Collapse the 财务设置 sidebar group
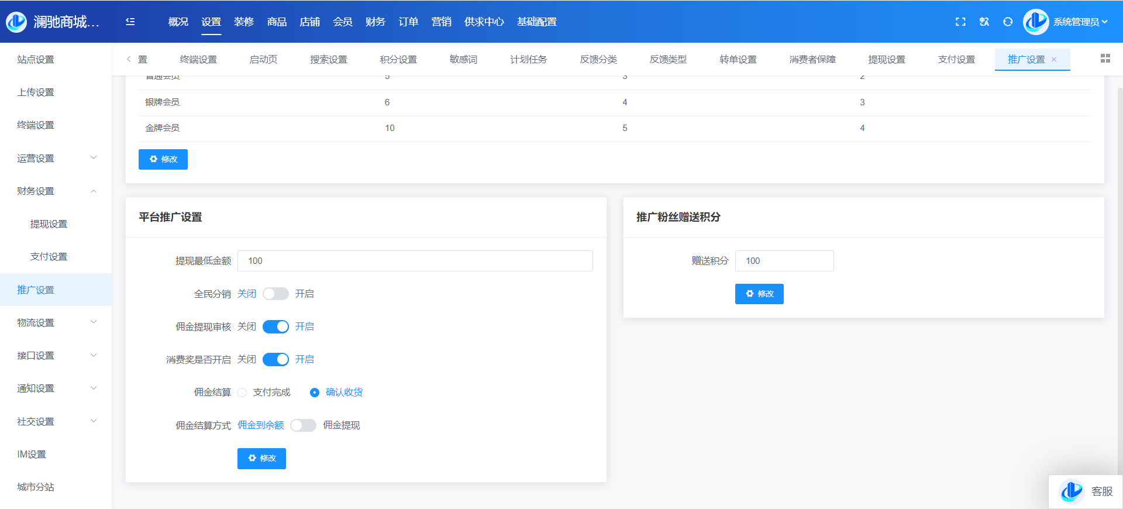This screenshot has width=1123, height=509. [x=56, y=191]
